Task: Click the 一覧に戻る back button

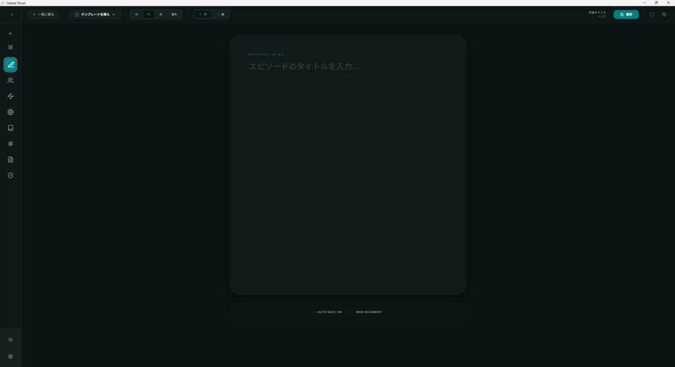Action: pyautogui.click(x=44, y=14)
